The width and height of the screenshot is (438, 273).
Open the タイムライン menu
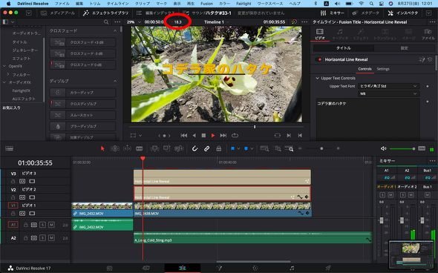tap(117, 4)
